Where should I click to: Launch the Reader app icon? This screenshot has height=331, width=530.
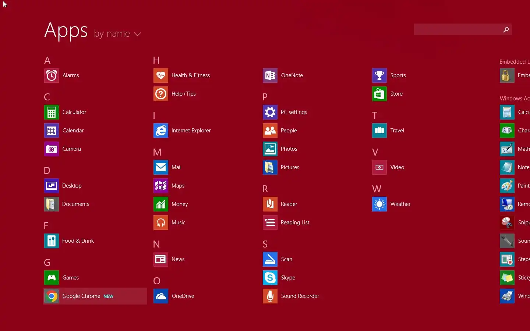270,204
